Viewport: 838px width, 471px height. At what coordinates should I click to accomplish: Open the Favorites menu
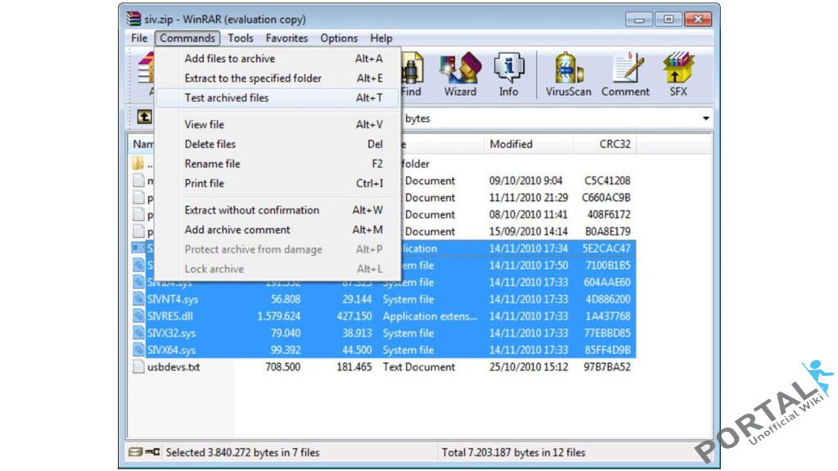(x=286, y=38)
